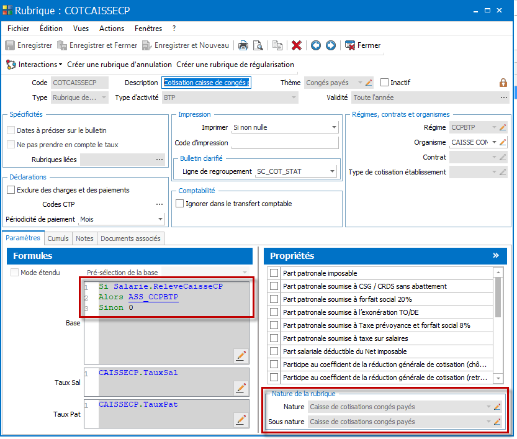Click Enregistrer et Nouveau toolbar button
The height and width of the screenshot is (439, 517).
coord(186,45)
